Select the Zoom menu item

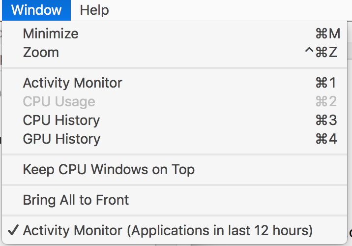coord(41,52)
